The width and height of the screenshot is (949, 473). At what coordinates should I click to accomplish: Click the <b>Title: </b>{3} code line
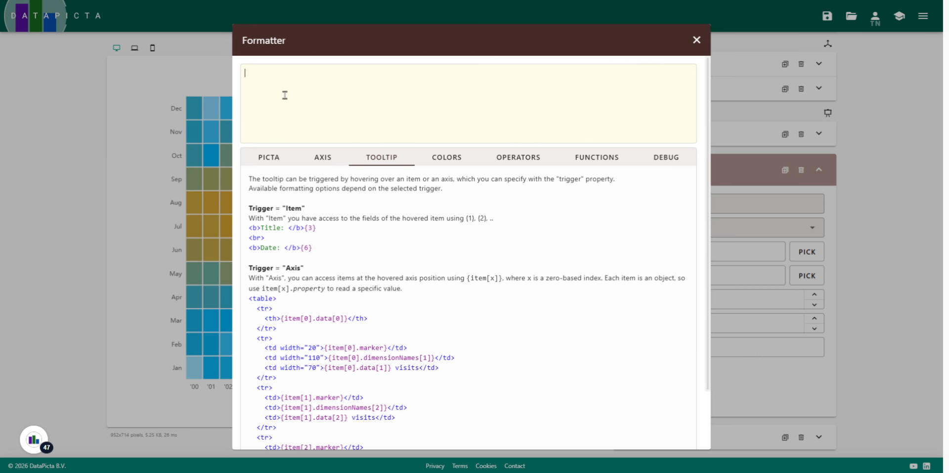(282, 228)
